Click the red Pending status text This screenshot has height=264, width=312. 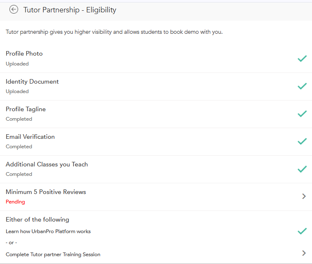pos(15,202)
